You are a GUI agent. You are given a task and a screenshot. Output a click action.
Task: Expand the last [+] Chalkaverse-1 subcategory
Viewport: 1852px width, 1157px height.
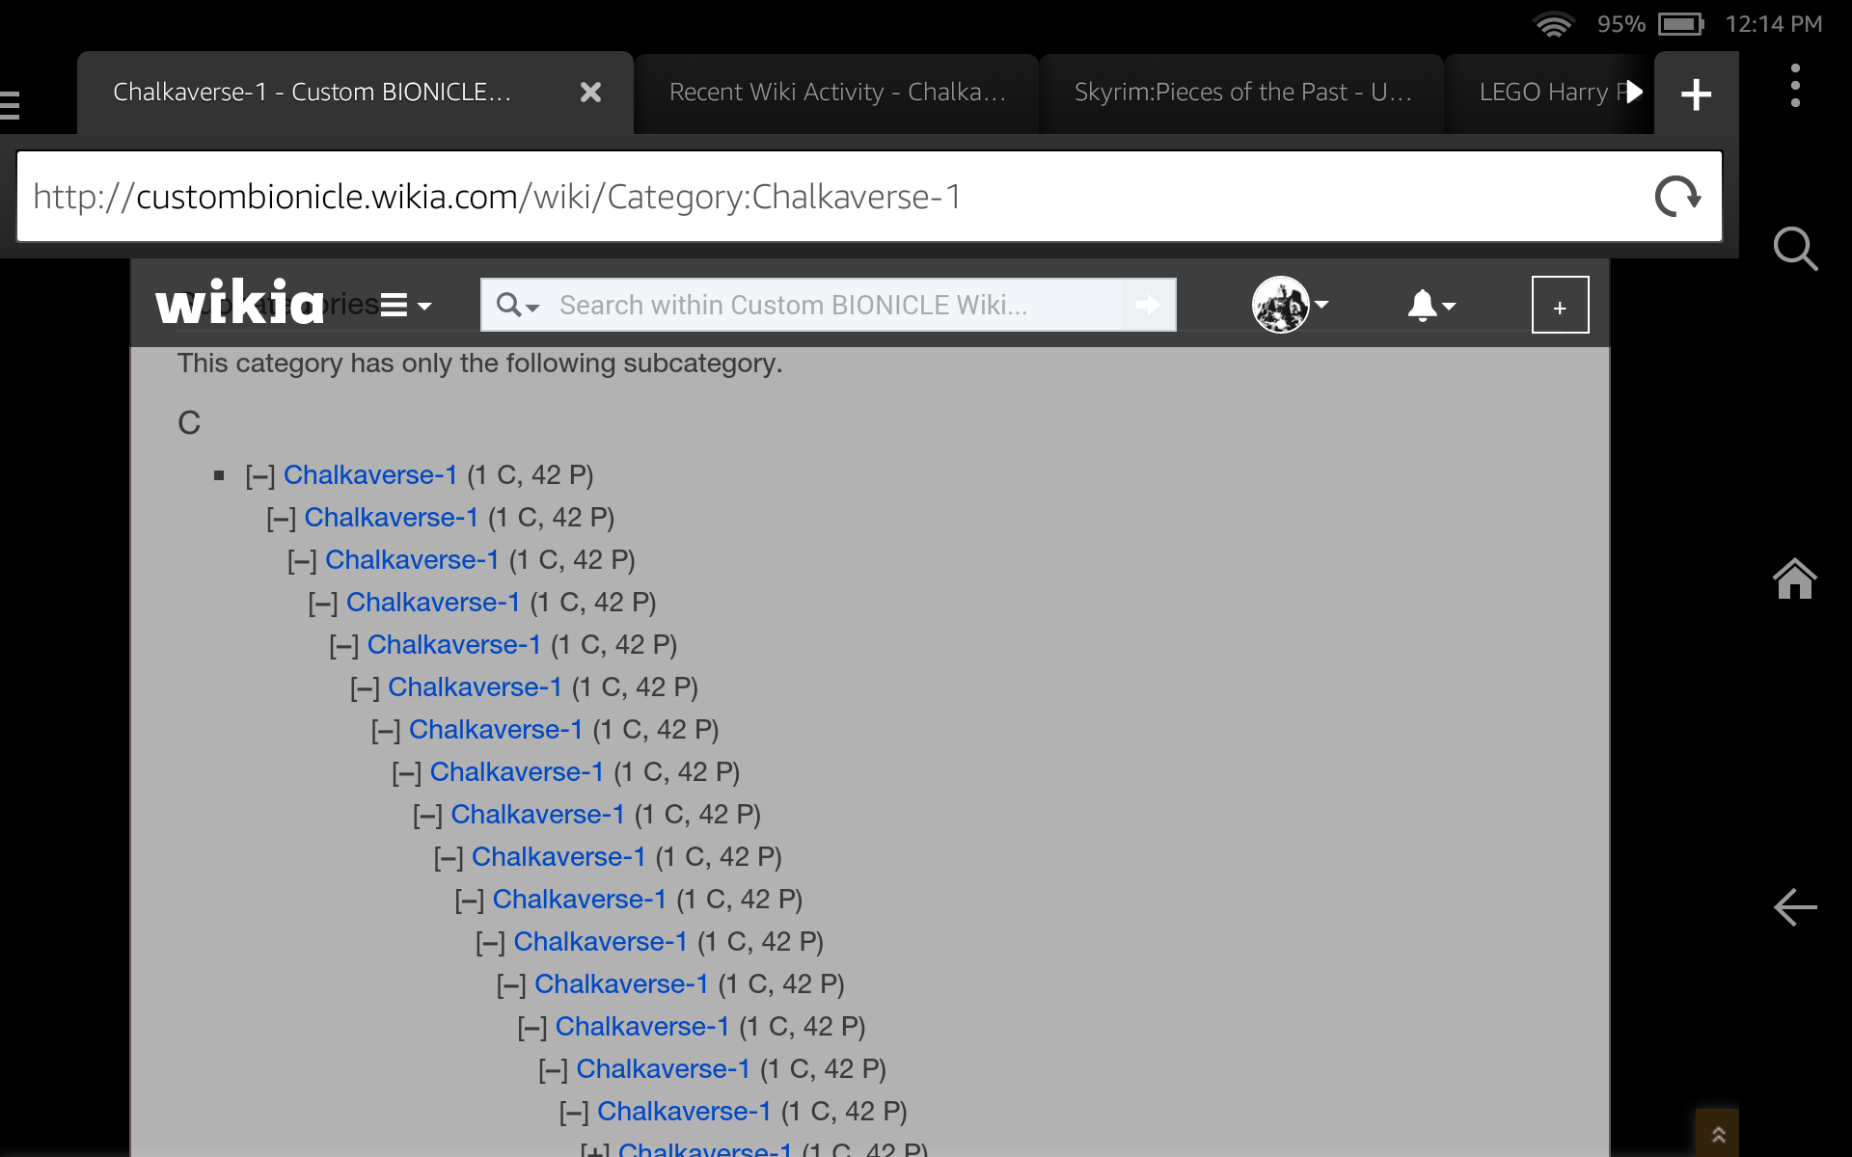tap(594, 1150)
